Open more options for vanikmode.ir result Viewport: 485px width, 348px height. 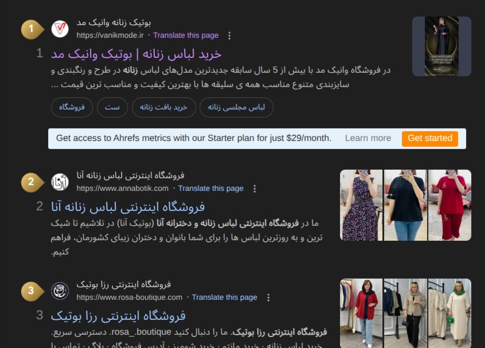click(x=229, y=36)
